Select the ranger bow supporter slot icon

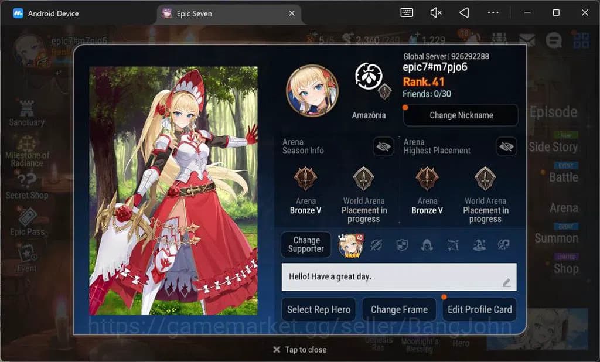[x=453, y=245]
